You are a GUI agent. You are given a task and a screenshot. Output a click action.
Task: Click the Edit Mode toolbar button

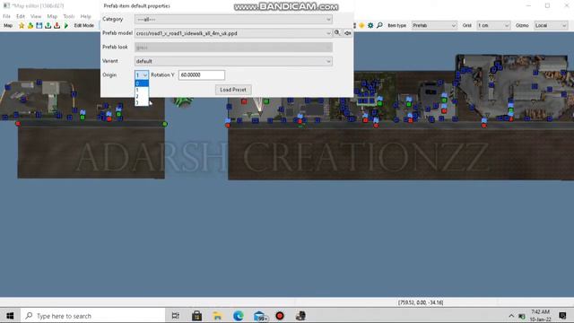pyautogui.click(x=83, y=26)
